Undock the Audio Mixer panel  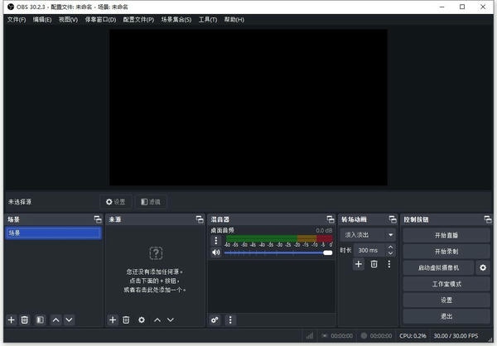click(x=331, y=219)
